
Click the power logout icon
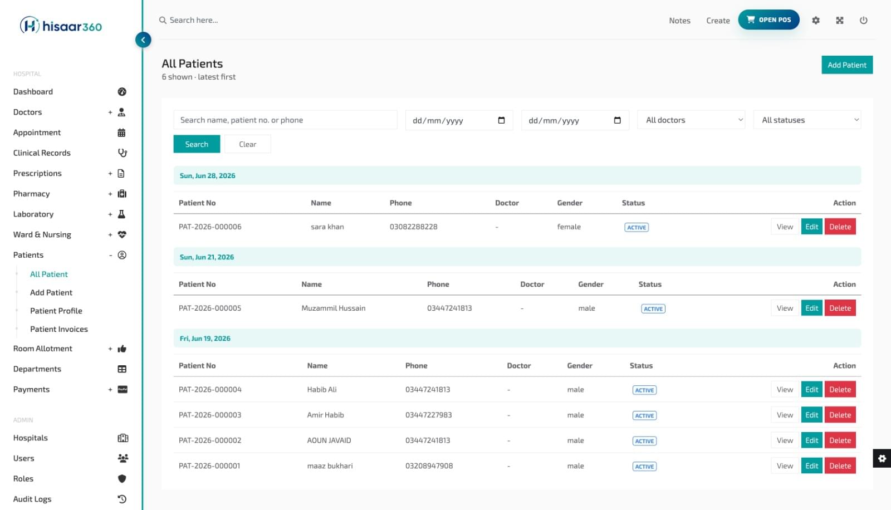[x=864, y=21]
